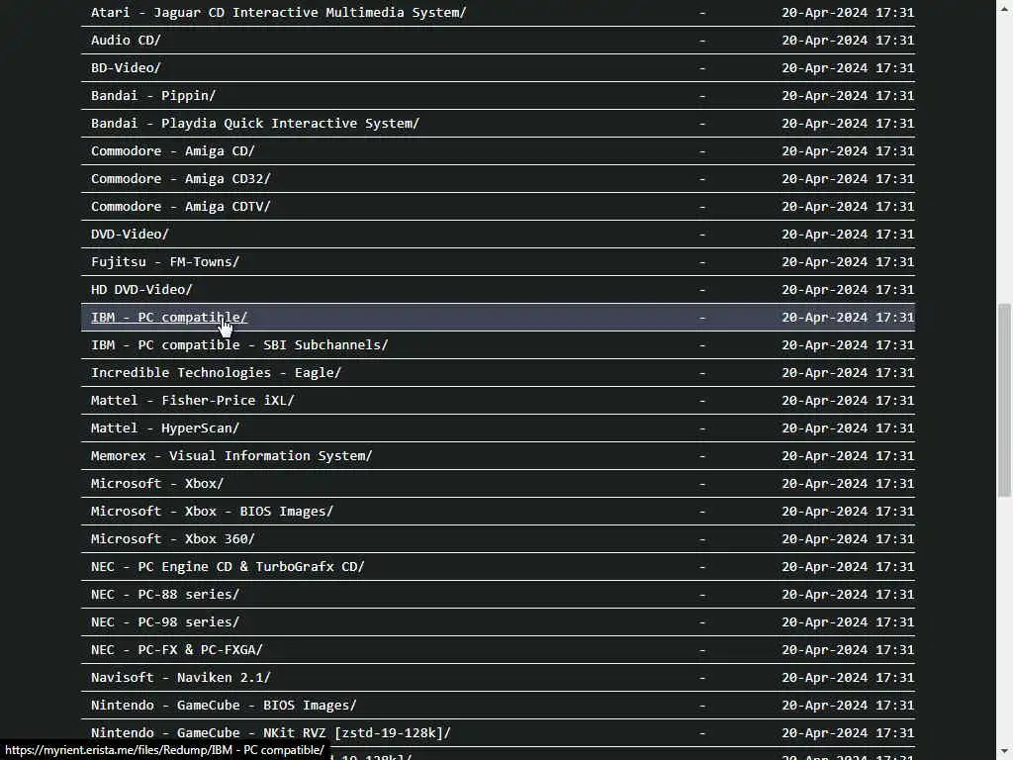Open Commodore - Amiga CD/ folder
This screenshot has height=760, width=1013.
(x=173, y=151)
